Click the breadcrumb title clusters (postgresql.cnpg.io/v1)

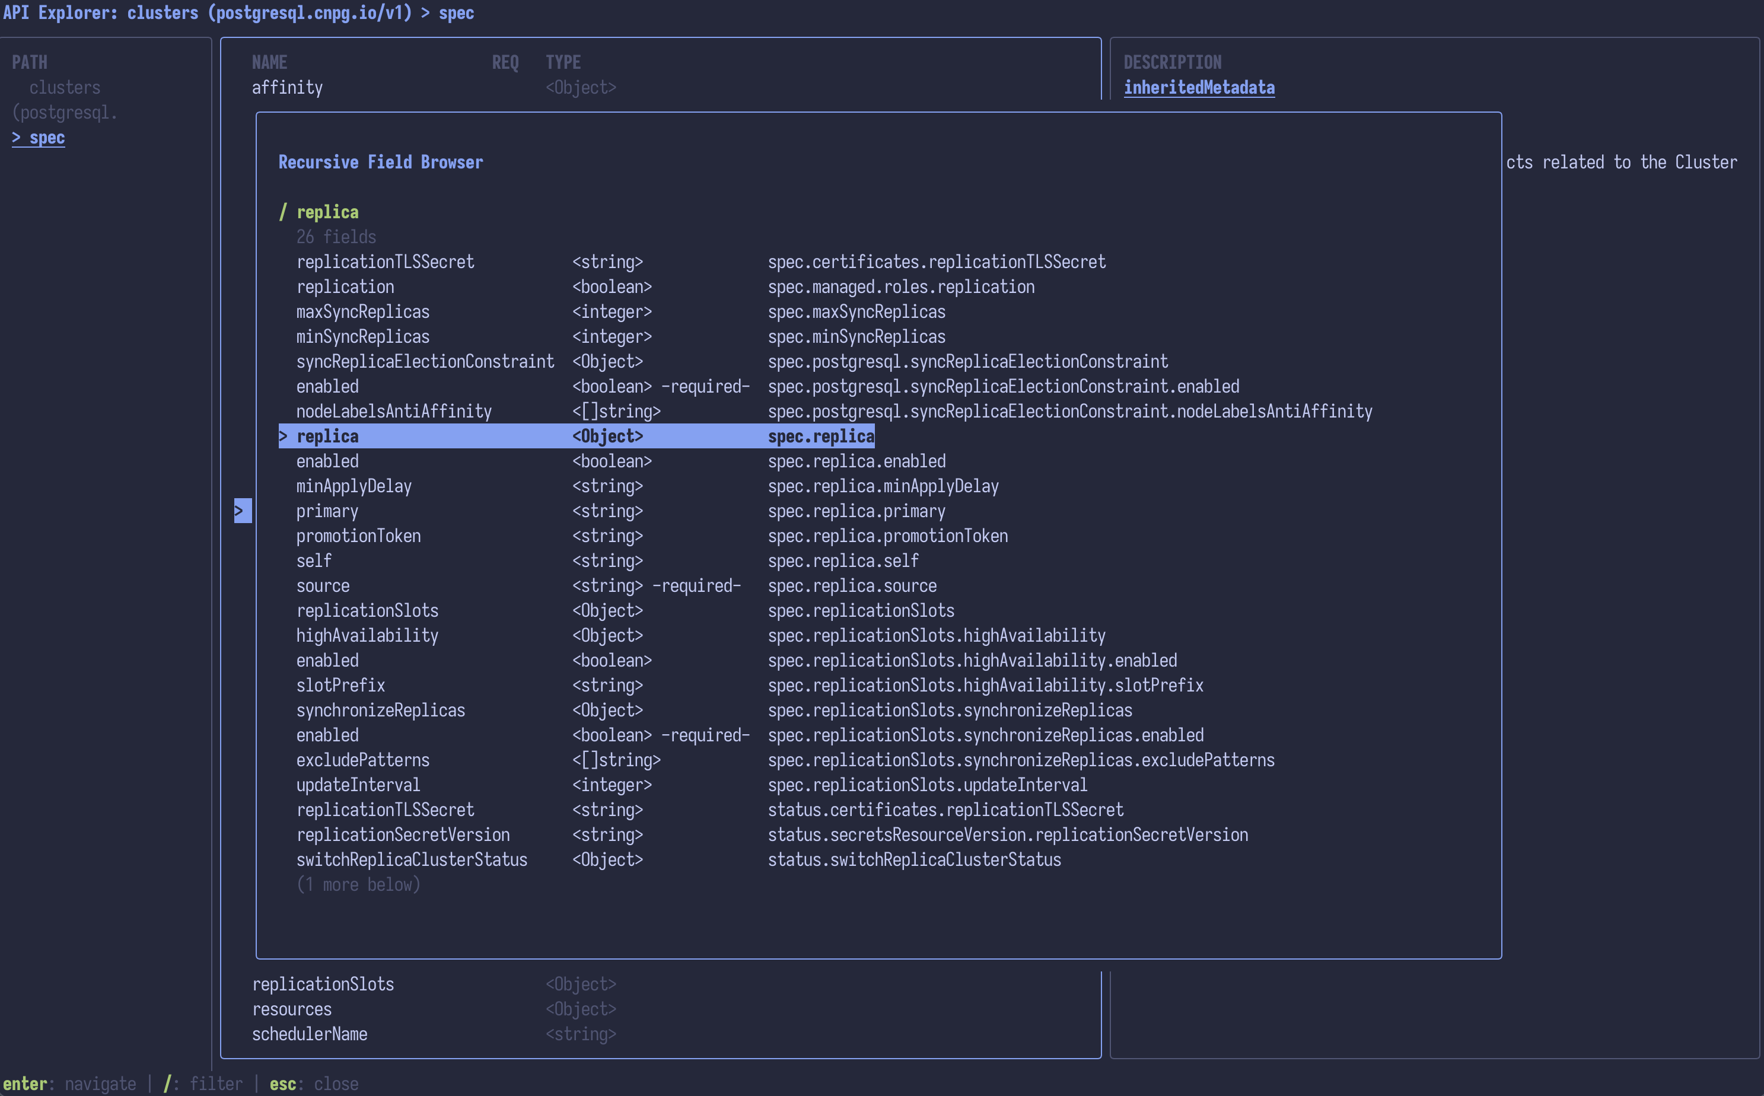[x=269, y=12]
